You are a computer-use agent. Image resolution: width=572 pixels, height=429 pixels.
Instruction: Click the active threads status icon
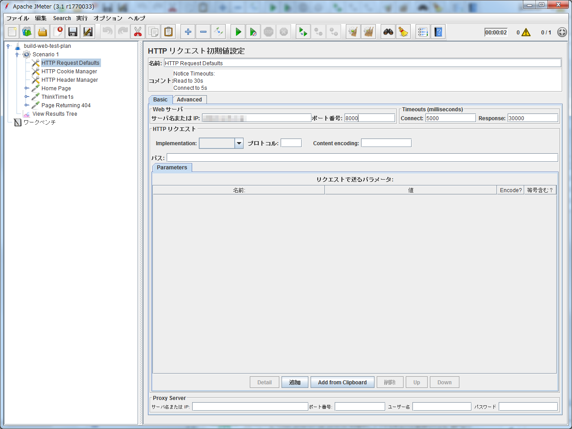tap(562, 32)
